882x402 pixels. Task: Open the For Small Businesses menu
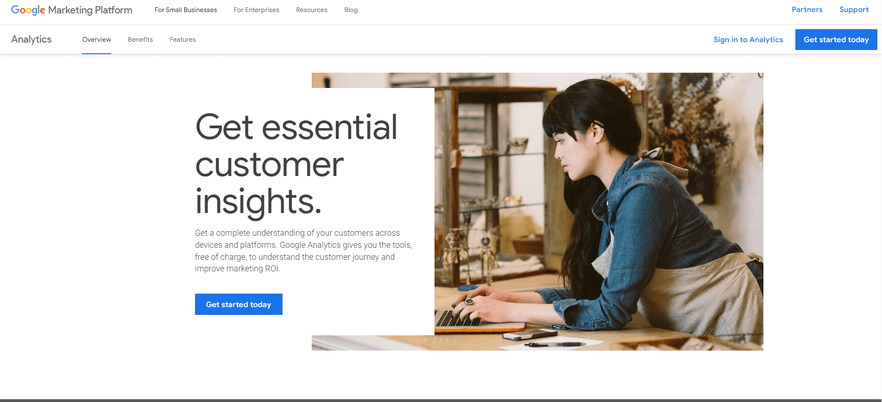click(186, 10)
